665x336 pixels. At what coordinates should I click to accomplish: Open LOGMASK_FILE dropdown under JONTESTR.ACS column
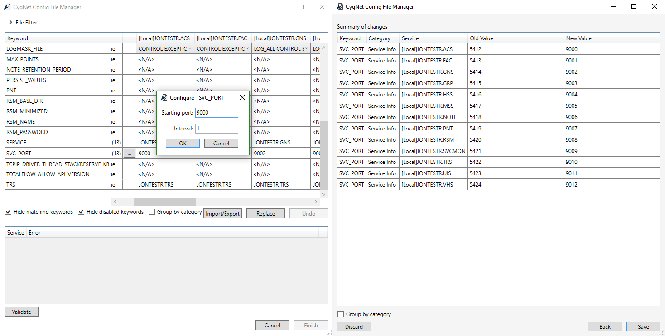[189, 48]
